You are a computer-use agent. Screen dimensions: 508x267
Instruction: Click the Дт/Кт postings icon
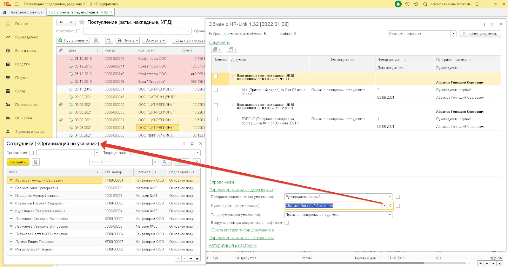(x=109, y=40)
